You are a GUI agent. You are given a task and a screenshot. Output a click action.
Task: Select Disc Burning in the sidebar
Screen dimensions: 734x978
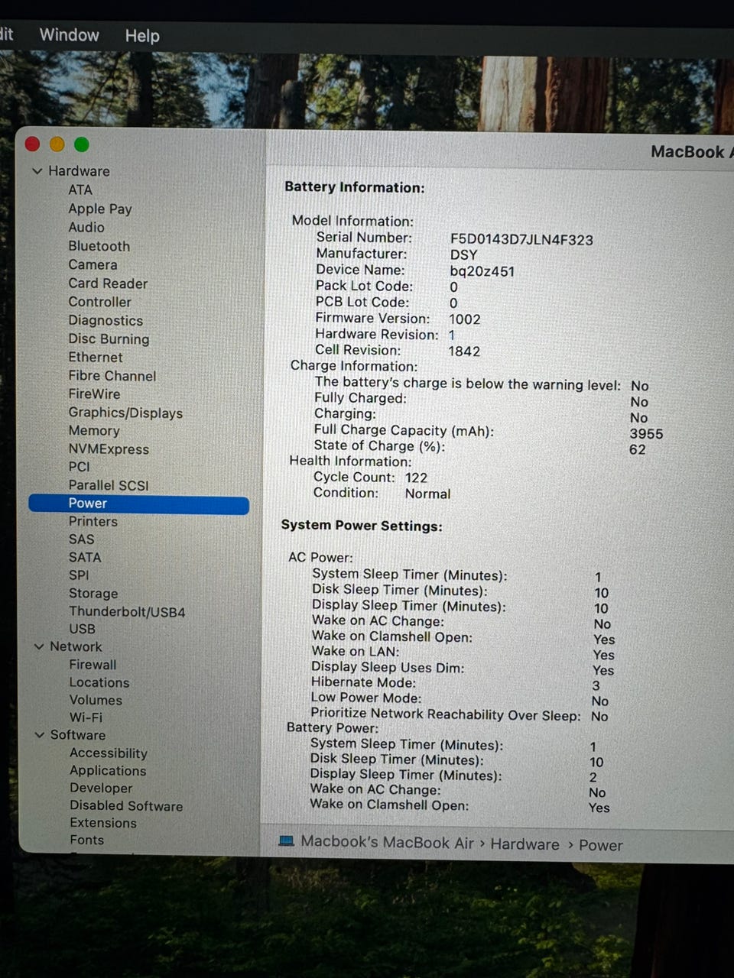[109, 339]
